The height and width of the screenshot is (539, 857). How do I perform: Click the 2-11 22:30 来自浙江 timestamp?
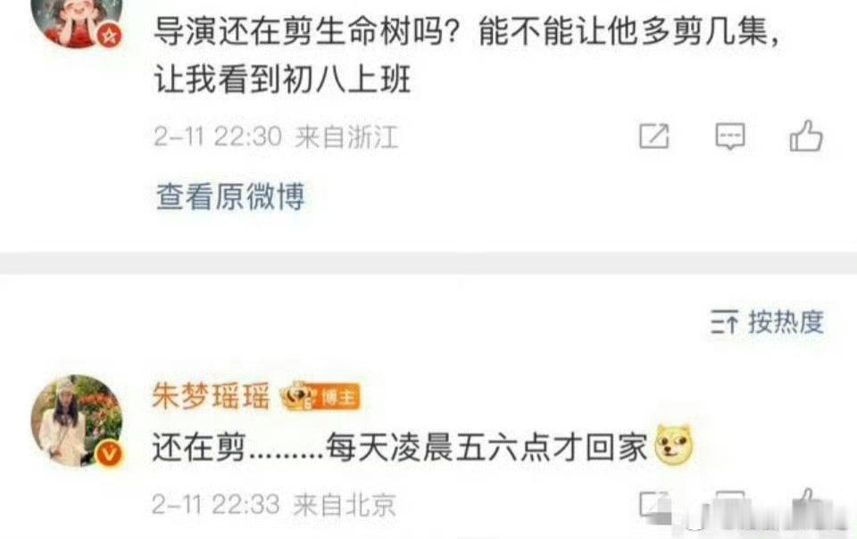276,137
